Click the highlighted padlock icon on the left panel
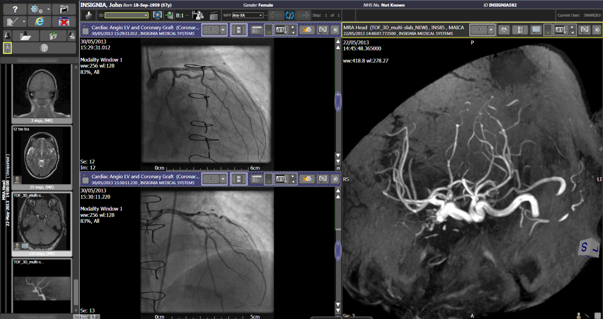Screen dimensions: 603x319 pyautogui.click(x=7, y=48)
